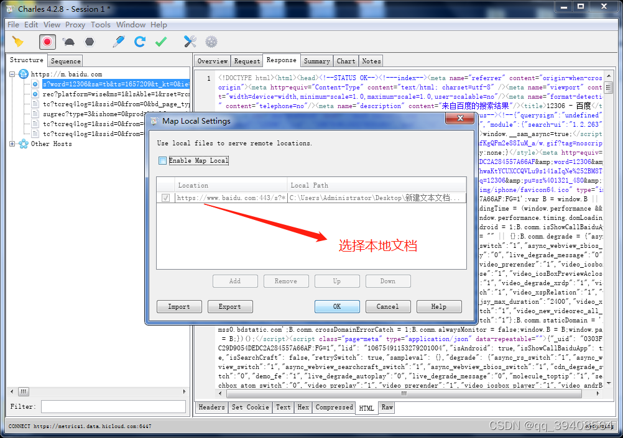Switch to the Compressed view tab

[x=334, y=407]
